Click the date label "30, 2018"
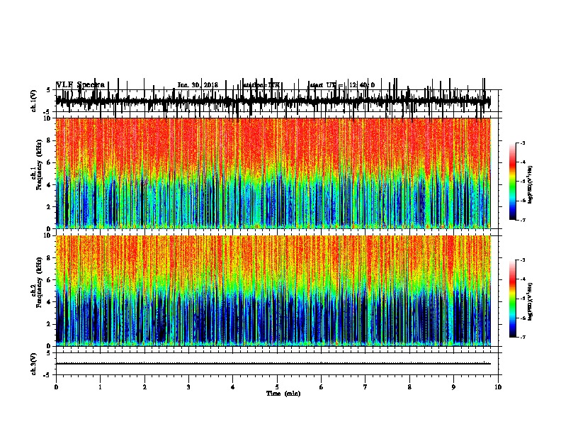561x434 pixels. click(206, 85)
